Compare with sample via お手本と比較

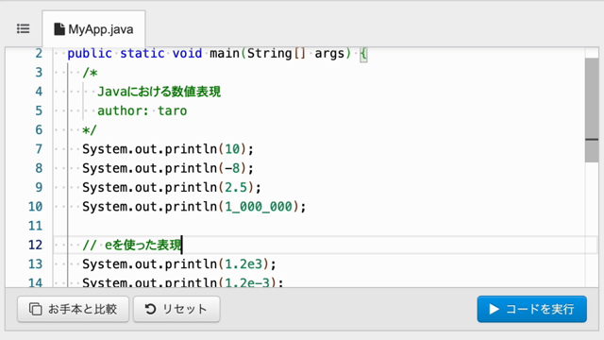[x=73, y=309]
